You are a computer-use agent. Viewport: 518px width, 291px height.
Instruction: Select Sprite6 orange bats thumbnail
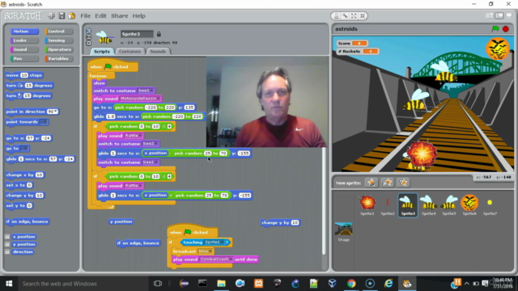click(x=469, y=205)
